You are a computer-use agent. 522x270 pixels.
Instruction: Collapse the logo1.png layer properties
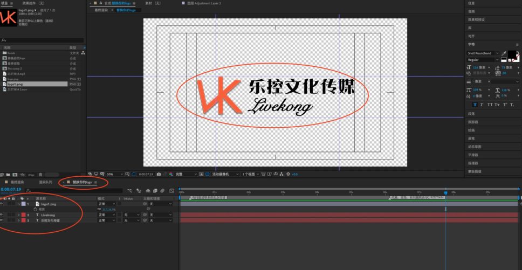(x=19, y=204)
